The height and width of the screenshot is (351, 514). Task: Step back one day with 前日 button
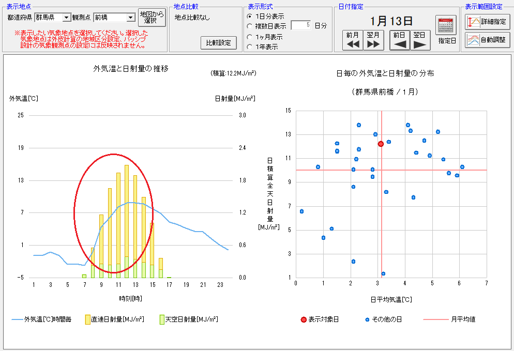(399, 40)
